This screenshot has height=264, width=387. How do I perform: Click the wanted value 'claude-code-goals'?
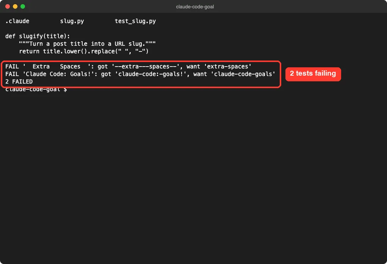click(243, 74)
